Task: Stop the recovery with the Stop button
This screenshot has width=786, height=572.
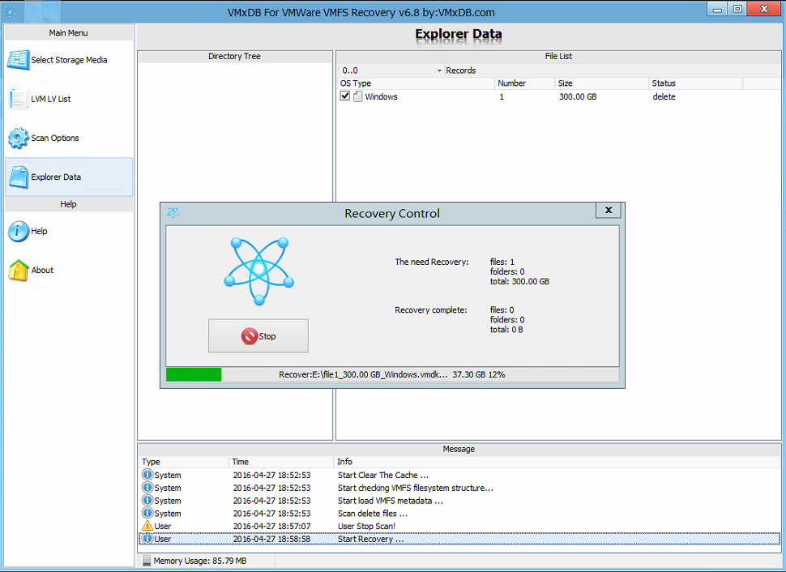Action: point(258,336)
